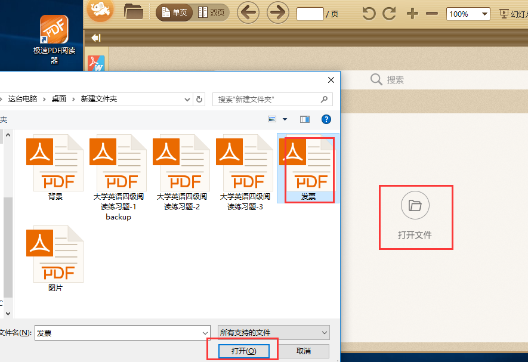Refresh the folder view
This screenshot has width=528, height=362.
point(199,100)
